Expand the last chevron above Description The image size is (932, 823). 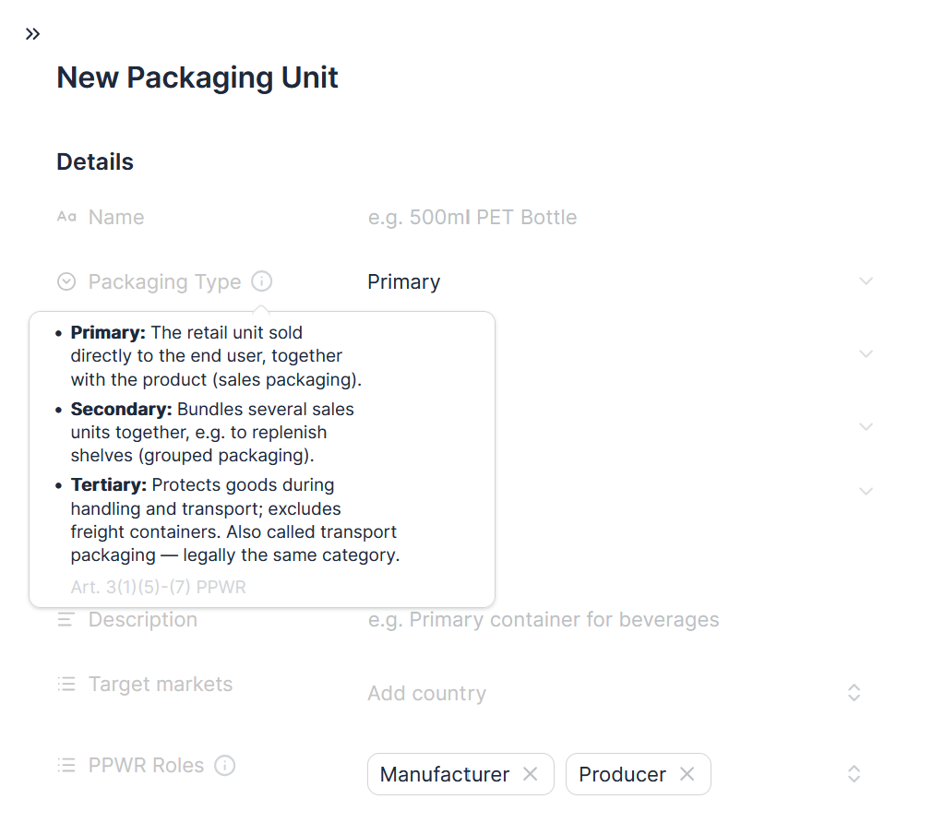click(x=866, y=491)
